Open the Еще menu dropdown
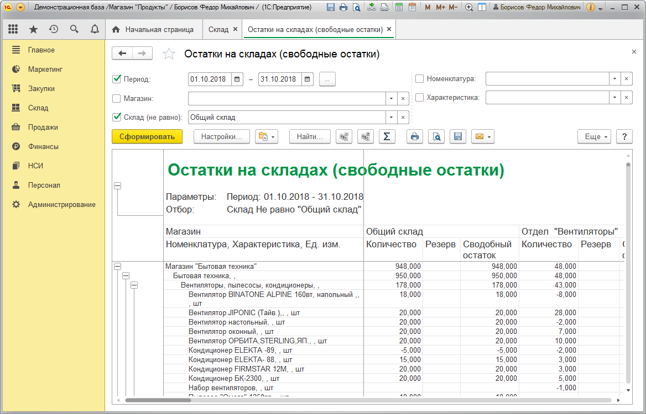646x414 pixels. click(594, 136)
